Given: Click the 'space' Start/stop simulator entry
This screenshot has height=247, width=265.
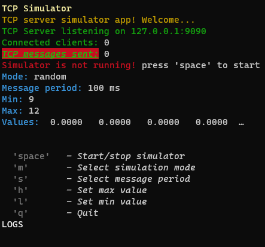Looking at the screenshot, I should 99,156.
